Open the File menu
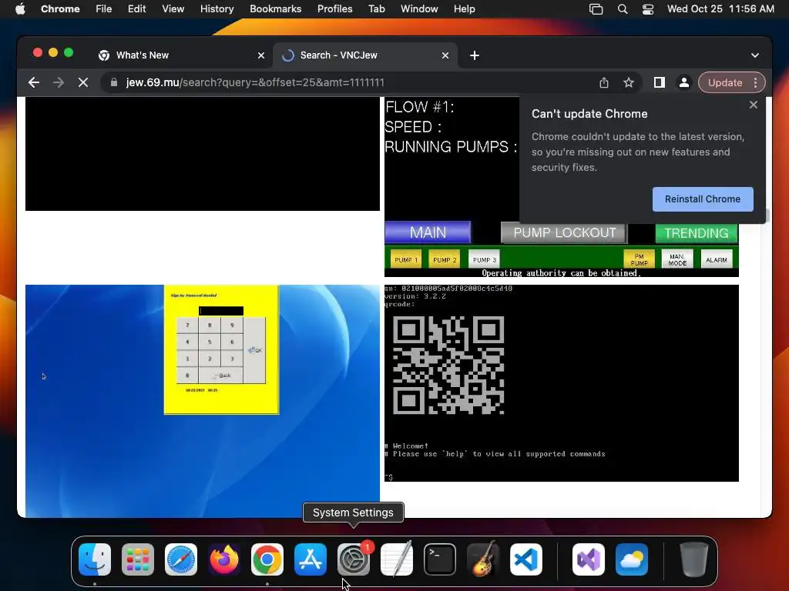 (104, 9)
